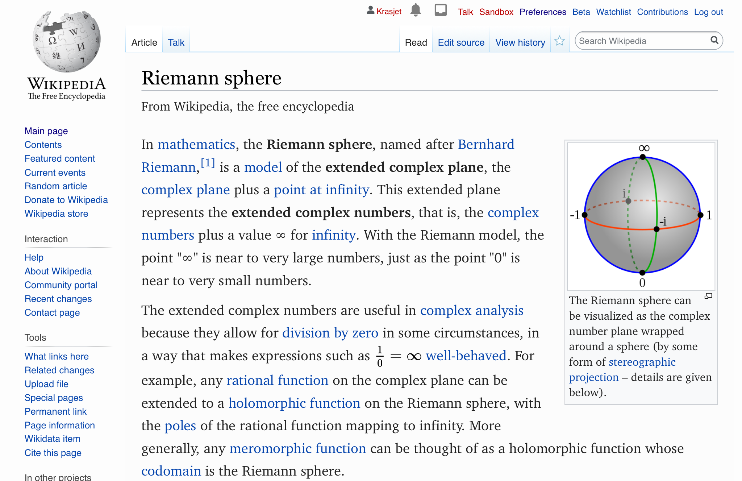Click the reference [1] superscript

[208, 163]
